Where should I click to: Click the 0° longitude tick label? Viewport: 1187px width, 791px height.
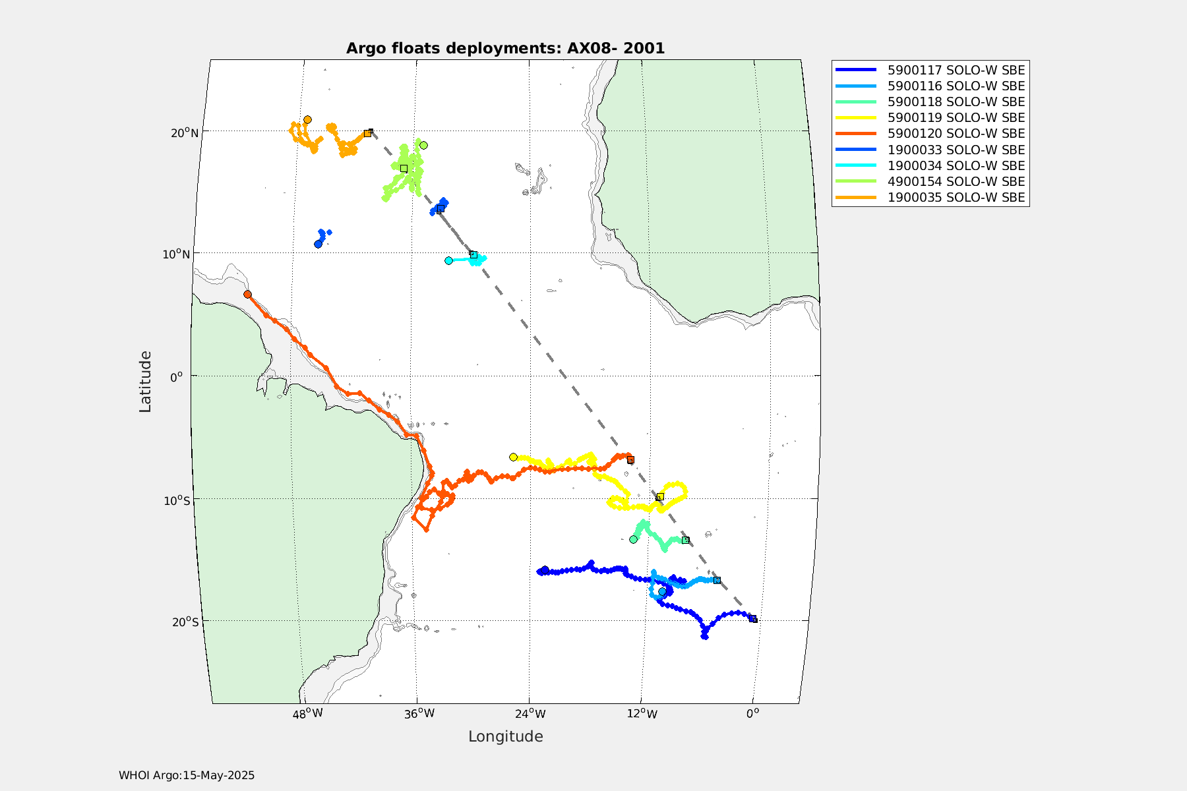pos(753,713)
